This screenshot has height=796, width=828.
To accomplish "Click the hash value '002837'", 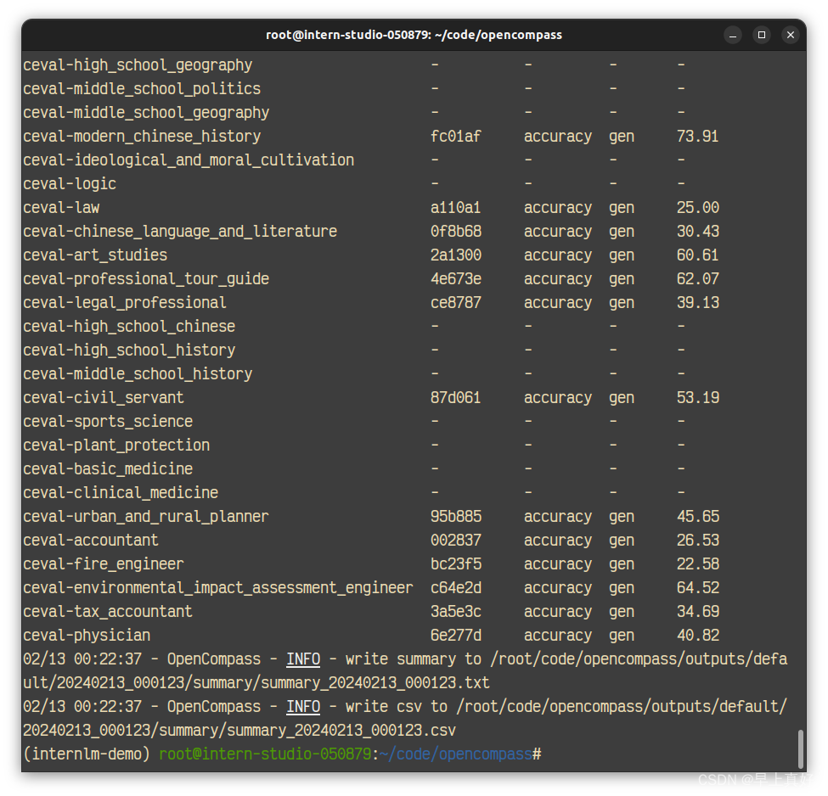I will (x=456, y=540).
